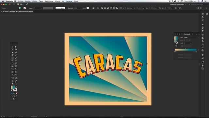Select the Shape Builder tool

click(x=12, y=69)
